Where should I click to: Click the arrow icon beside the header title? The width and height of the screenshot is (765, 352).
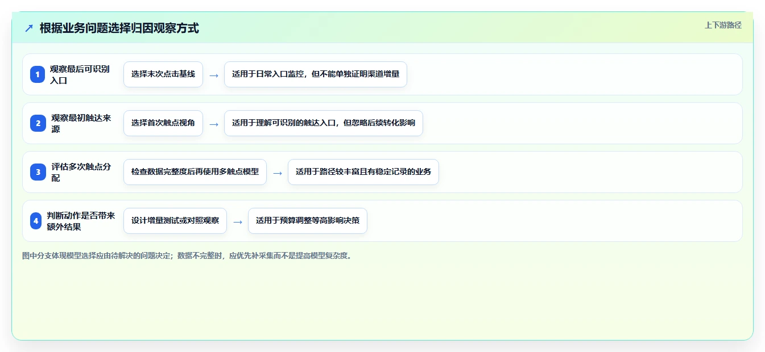pos(29,28)
